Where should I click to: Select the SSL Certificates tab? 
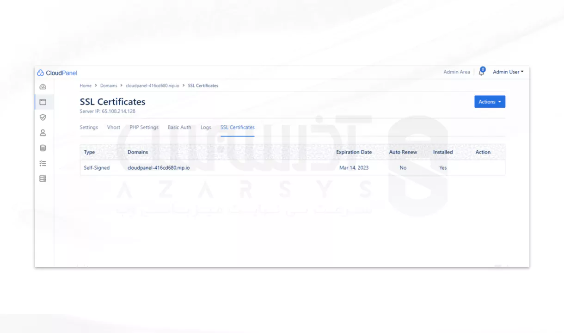[x=237, y=127]
